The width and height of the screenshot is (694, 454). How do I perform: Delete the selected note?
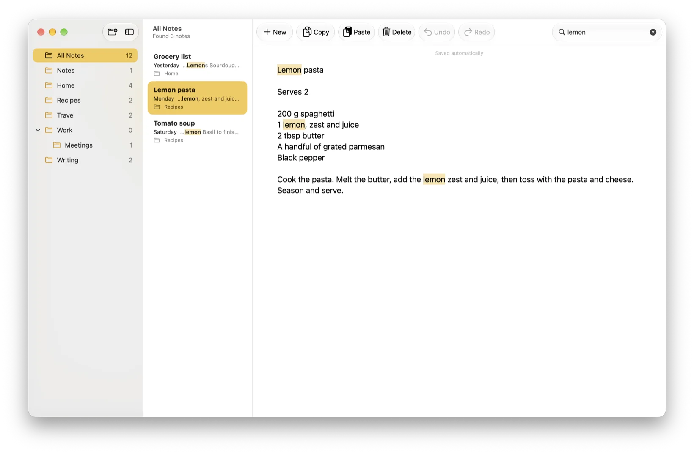coord(397,32)
